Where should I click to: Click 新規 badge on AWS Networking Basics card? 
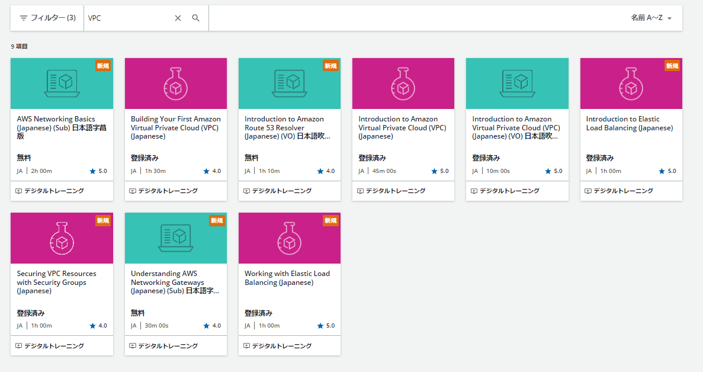[103, 66]
